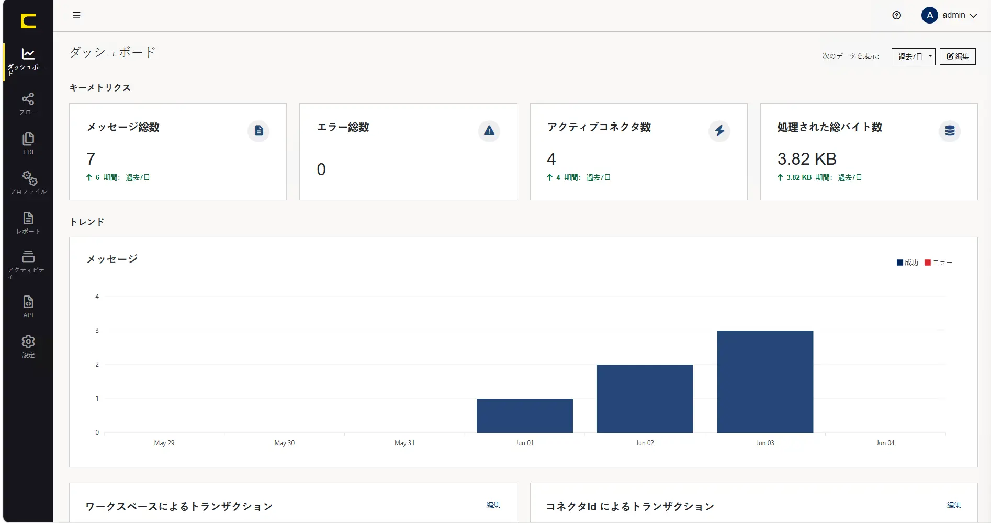
Task: Open プロファイル in the sidebar
Action: click(28, 183)
